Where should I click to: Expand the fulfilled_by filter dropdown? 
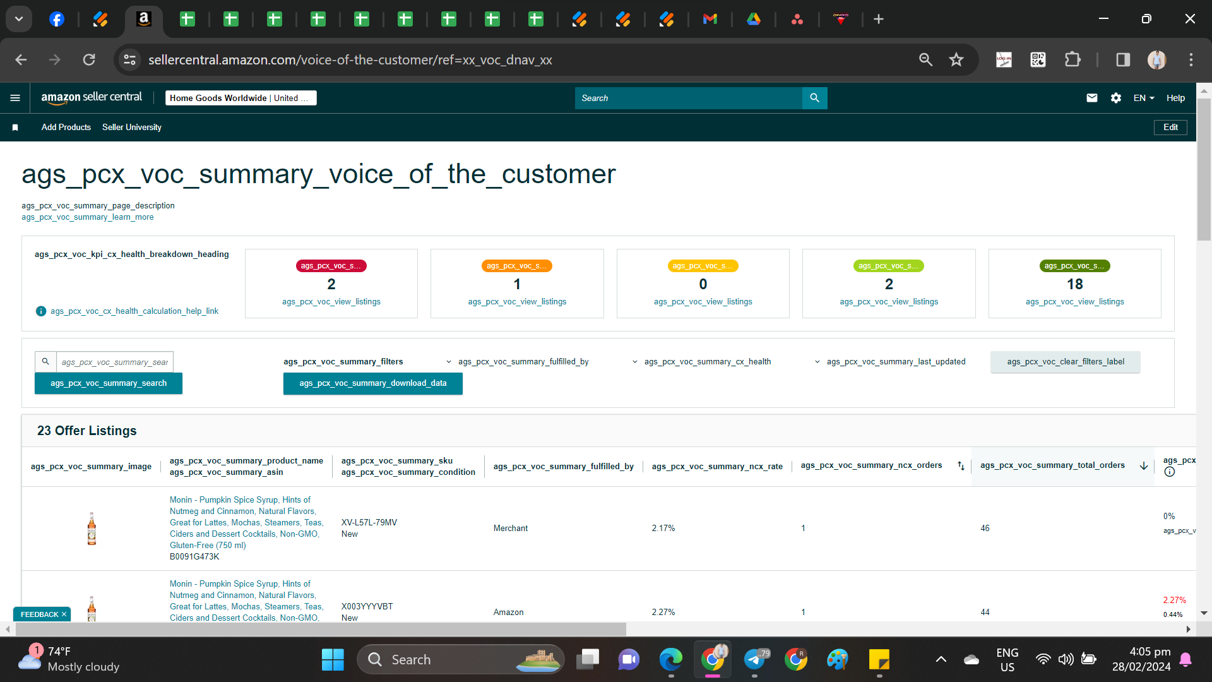pyautogui.click(x=518, y=362)
